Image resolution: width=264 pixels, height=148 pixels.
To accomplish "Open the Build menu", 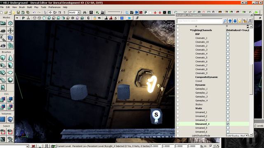I will coord(29,7).
